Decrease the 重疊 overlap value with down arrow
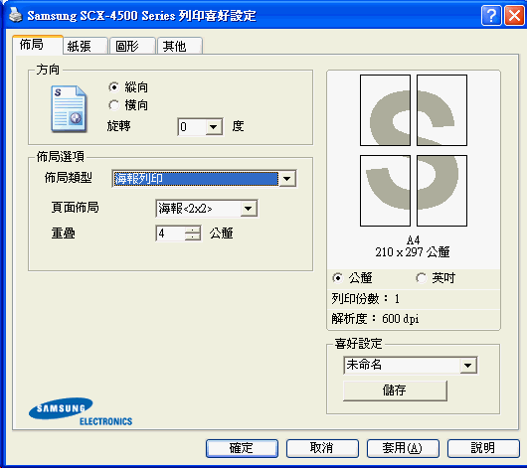 pyautogui.click(x=193, y=236)
